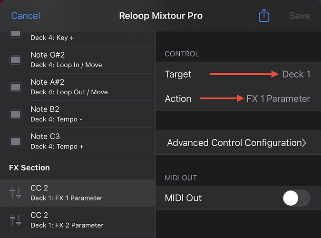Image resolution: width=321 pixels, height=238 pixels.
Task: Select CC 2 Deck 1: FX 2 Parameter row
Action: tap(78, 220)
